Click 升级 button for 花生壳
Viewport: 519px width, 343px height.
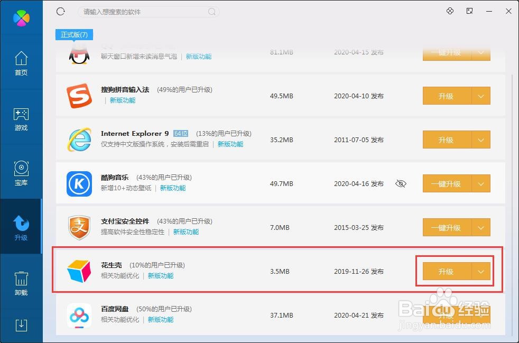coord(447,272)
